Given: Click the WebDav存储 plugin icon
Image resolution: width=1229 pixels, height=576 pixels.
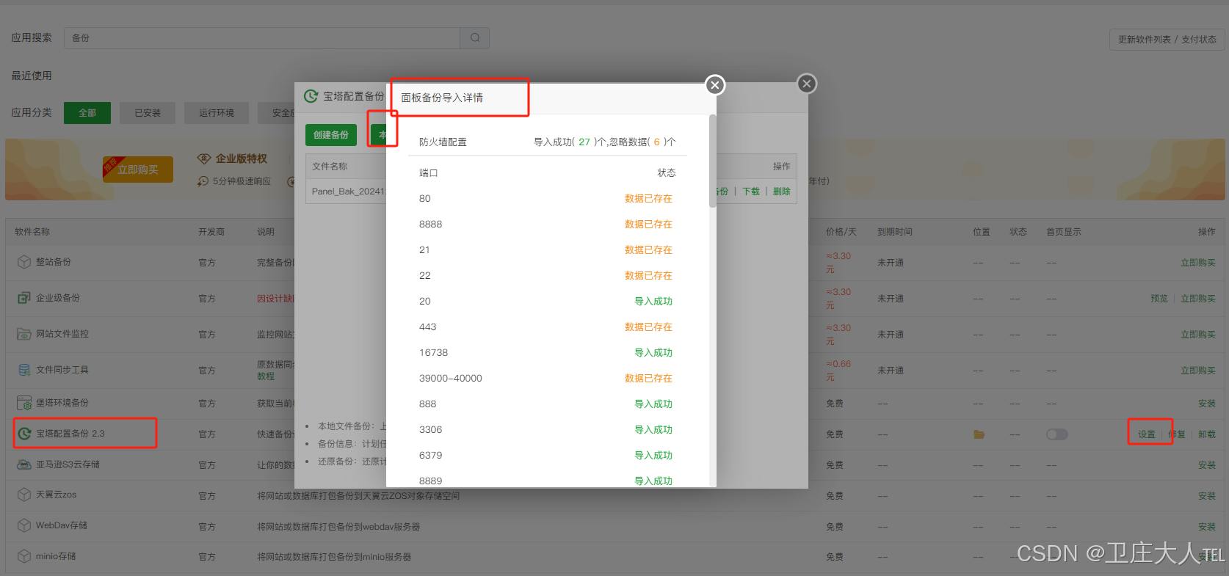Looking at the screenshot, I should (24, 525).
